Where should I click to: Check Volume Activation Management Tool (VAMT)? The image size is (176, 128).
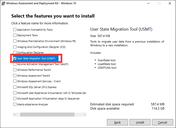click(15, 64)
